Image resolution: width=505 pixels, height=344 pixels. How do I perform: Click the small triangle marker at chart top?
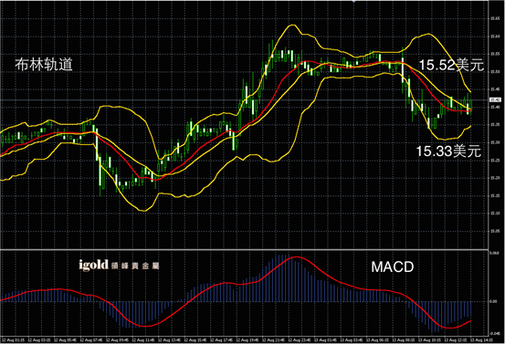point(353,2)
